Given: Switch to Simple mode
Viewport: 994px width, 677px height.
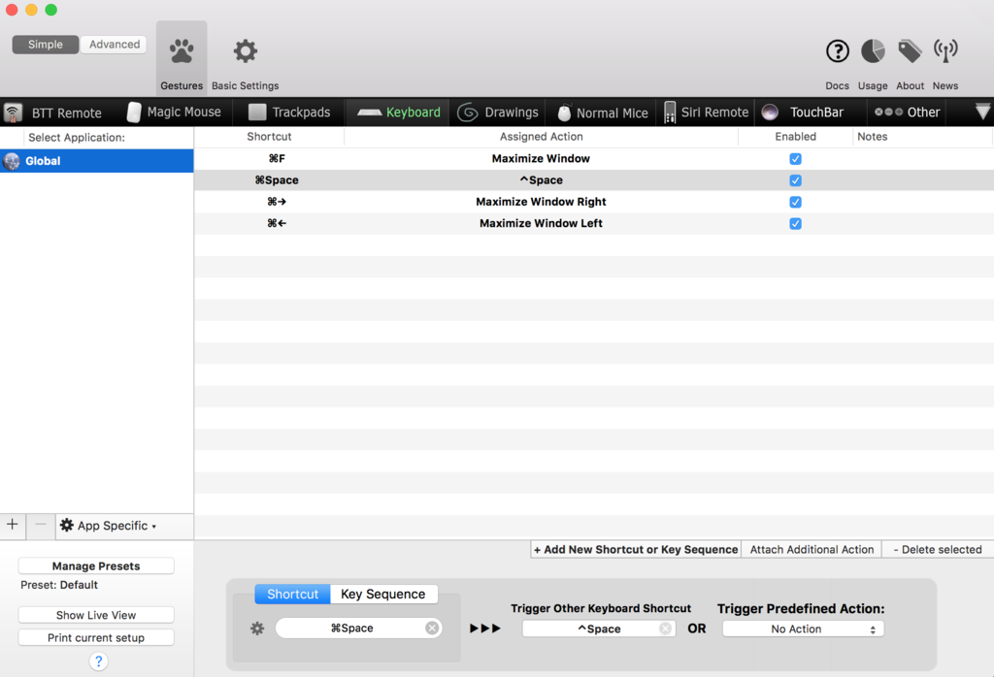Looking at the screenshot, I should pyautogui.click(x=46, y=45).
